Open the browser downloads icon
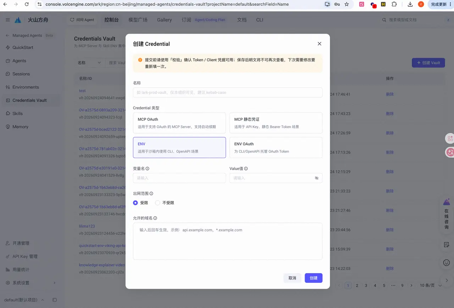 [x=410, y=4]
